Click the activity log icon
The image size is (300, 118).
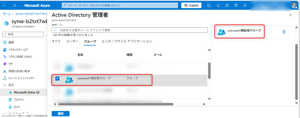5,50
